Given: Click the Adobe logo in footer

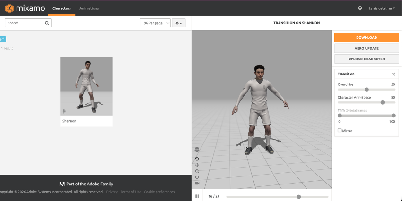Looking at the screenshot, I should pyautogui.click(x=62, y=184).
